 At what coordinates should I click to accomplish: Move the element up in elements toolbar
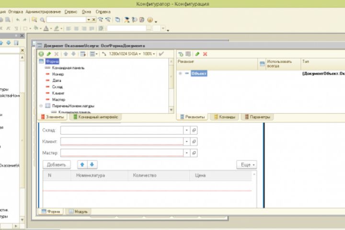coord(66,54)
